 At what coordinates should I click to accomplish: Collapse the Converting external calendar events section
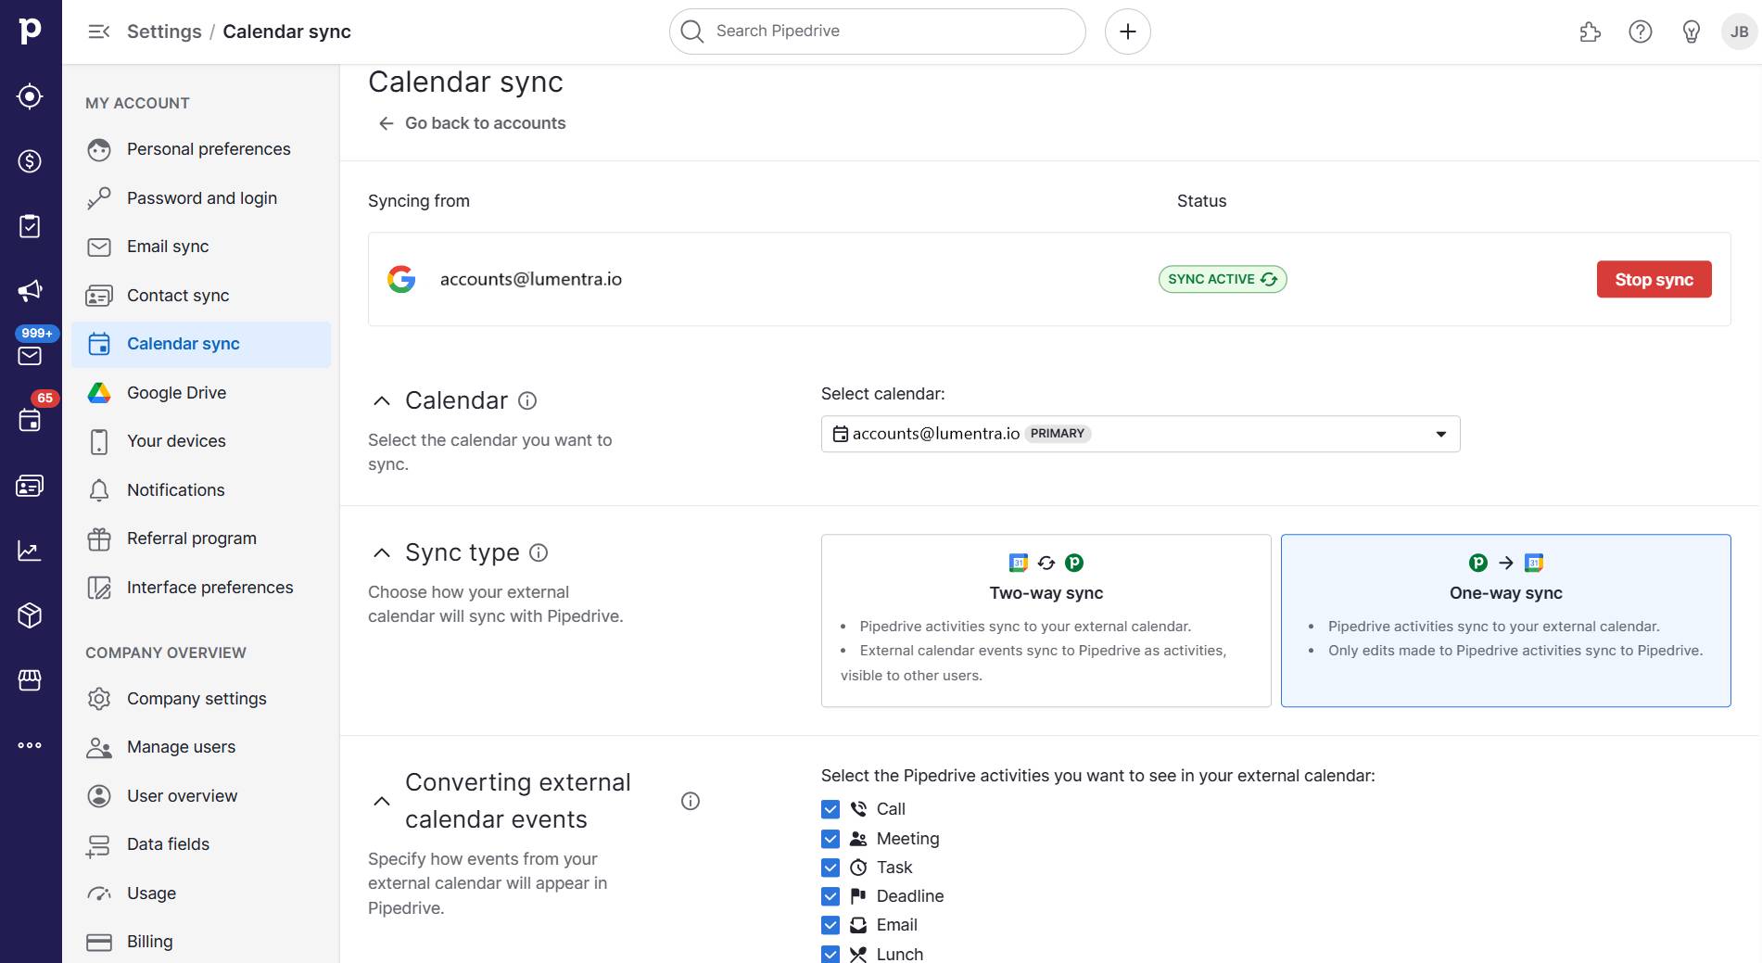381,800
